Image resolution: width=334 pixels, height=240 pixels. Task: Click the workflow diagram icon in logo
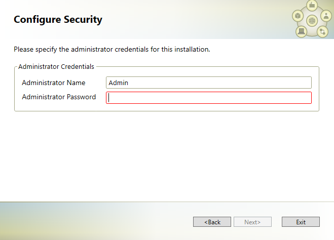pos(322,32)
